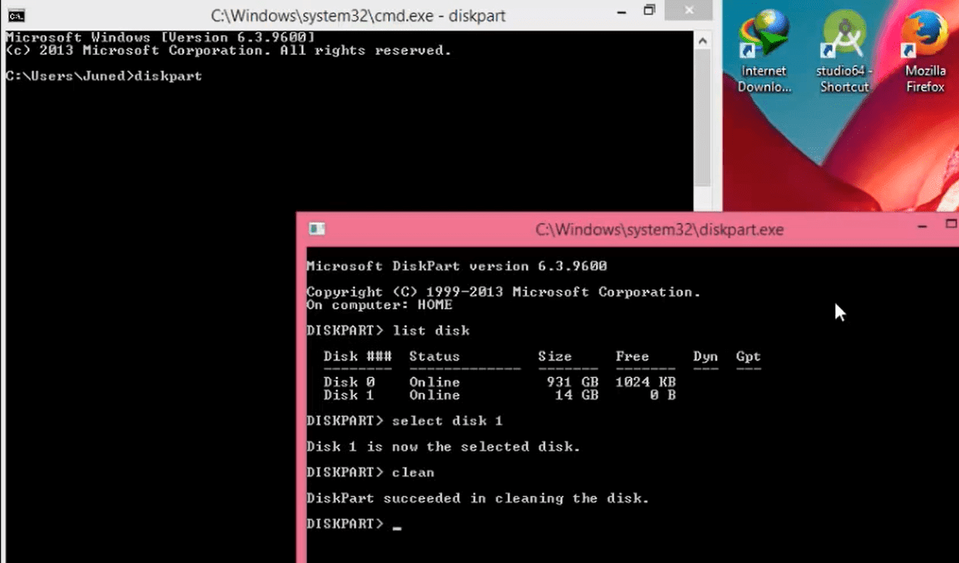Click the 'On computer: HOME' line
The width and height of the screenshot is (959, 563).
click(x=379, y=305)
